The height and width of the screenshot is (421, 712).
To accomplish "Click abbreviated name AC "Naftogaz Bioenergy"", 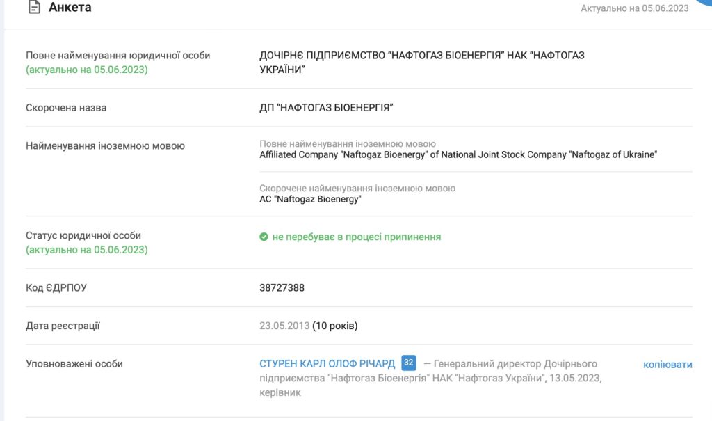I will point(310,200).
